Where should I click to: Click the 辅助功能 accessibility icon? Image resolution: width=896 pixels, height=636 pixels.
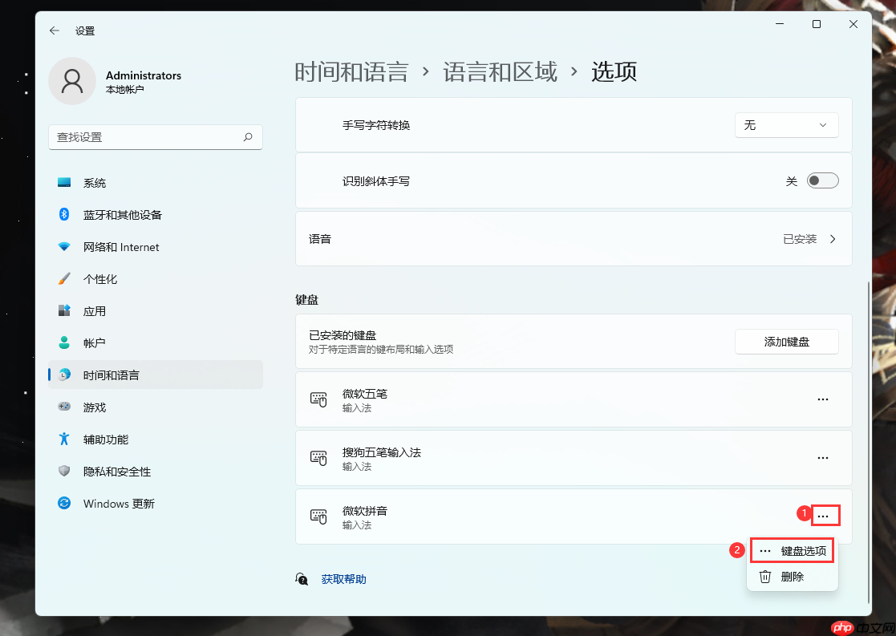[x=64, y=439]
